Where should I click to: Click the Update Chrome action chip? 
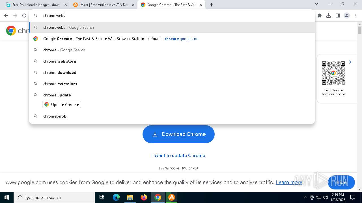[x=62, y=105]
